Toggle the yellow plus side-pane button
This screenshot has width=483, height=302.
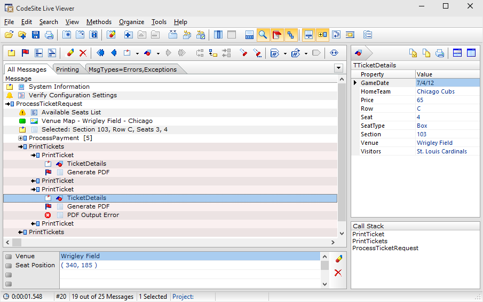click(322, 35)
